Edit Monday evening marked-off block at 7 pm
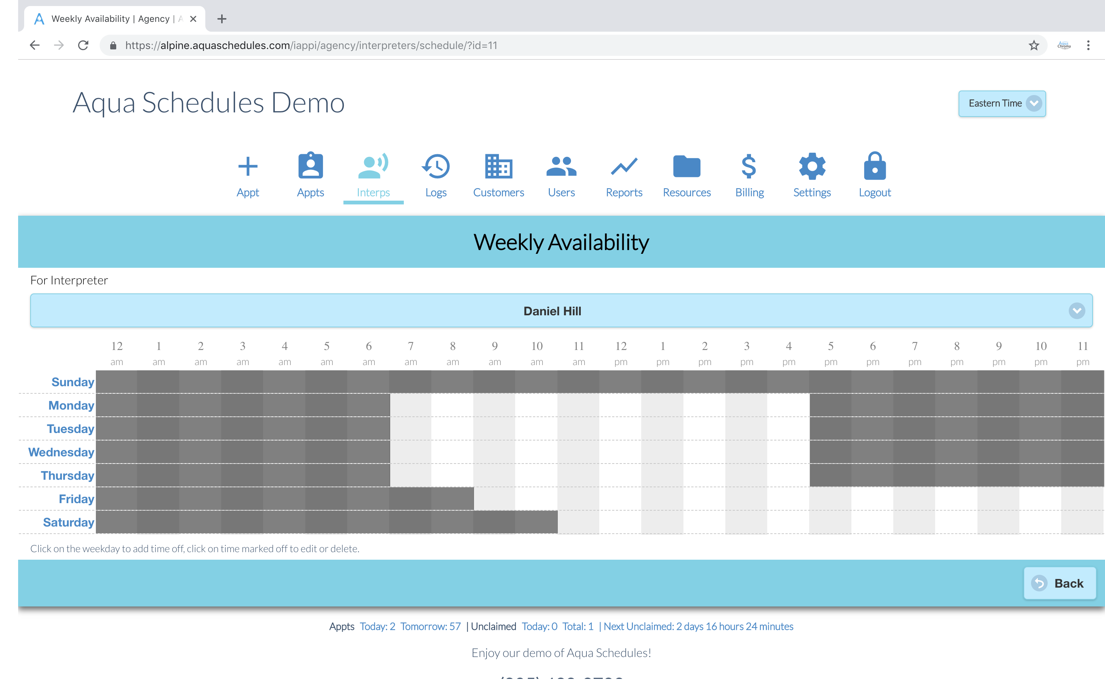Viewport: 1105px width, 700px height. 914,405
